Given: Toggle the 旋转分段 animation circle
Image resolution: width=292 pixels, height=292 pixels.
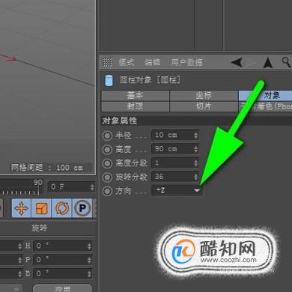Looking at the screenshot, I should (107, 177).
